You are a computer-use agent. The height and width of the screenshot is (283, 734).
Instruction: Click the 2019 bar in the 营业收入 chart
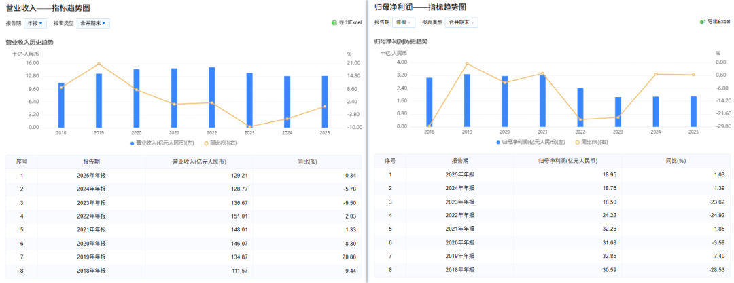(x=99, y=100)
